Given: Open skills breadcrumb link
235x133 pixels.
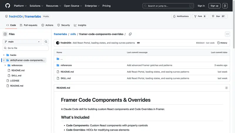Looking at the screenshot, I should click(x=73, y=34).
